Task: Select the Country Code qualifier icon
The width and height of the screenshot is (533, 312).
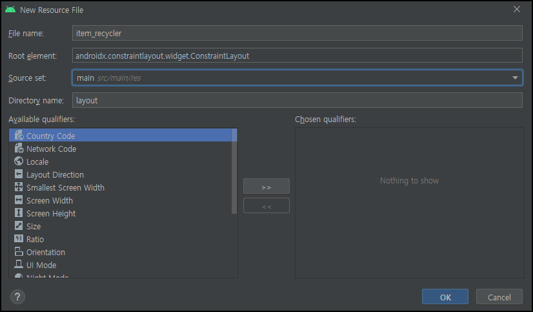Action: [19, 136]
